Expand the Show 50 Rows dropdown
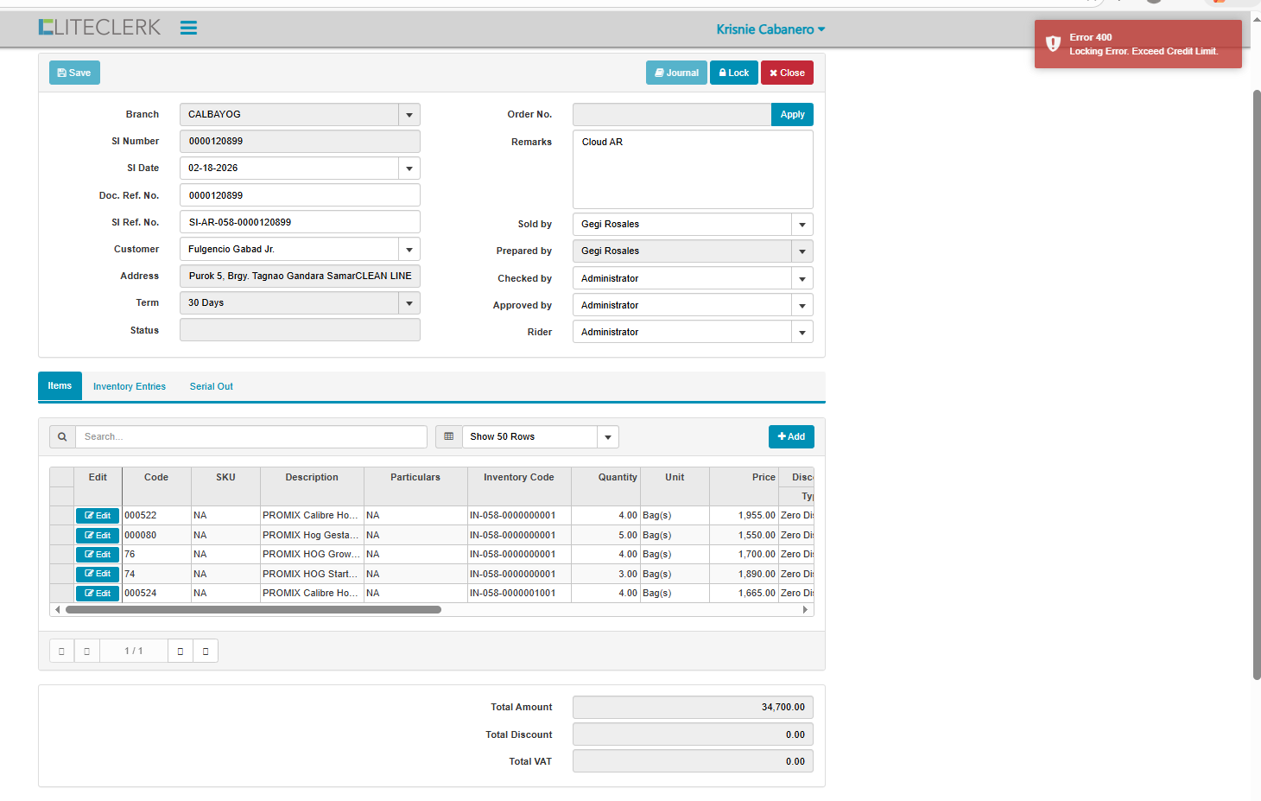The width and height of the screenshot is (1261, 801). (x=608, y=437)
